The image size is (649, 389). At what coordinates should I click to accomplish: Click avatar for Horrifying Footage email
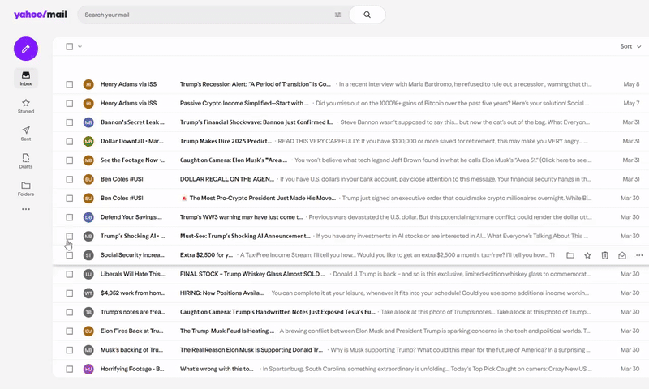[x=88, y=369]
